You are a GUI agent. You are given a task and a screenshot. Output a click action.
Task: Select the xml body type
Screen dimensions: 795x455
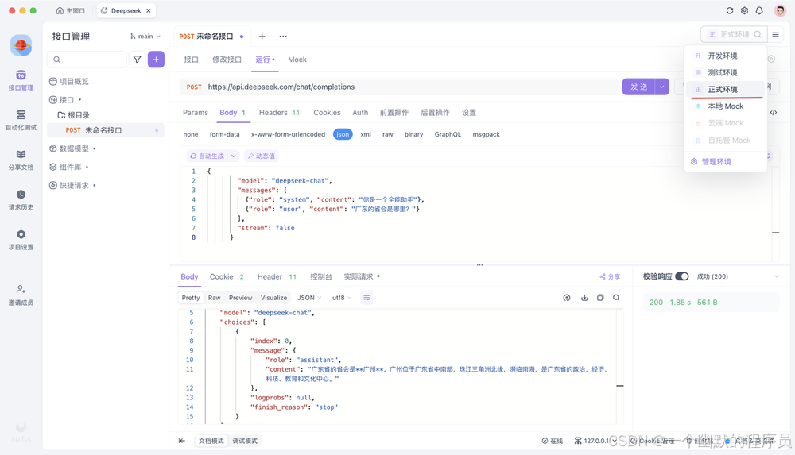366,134
